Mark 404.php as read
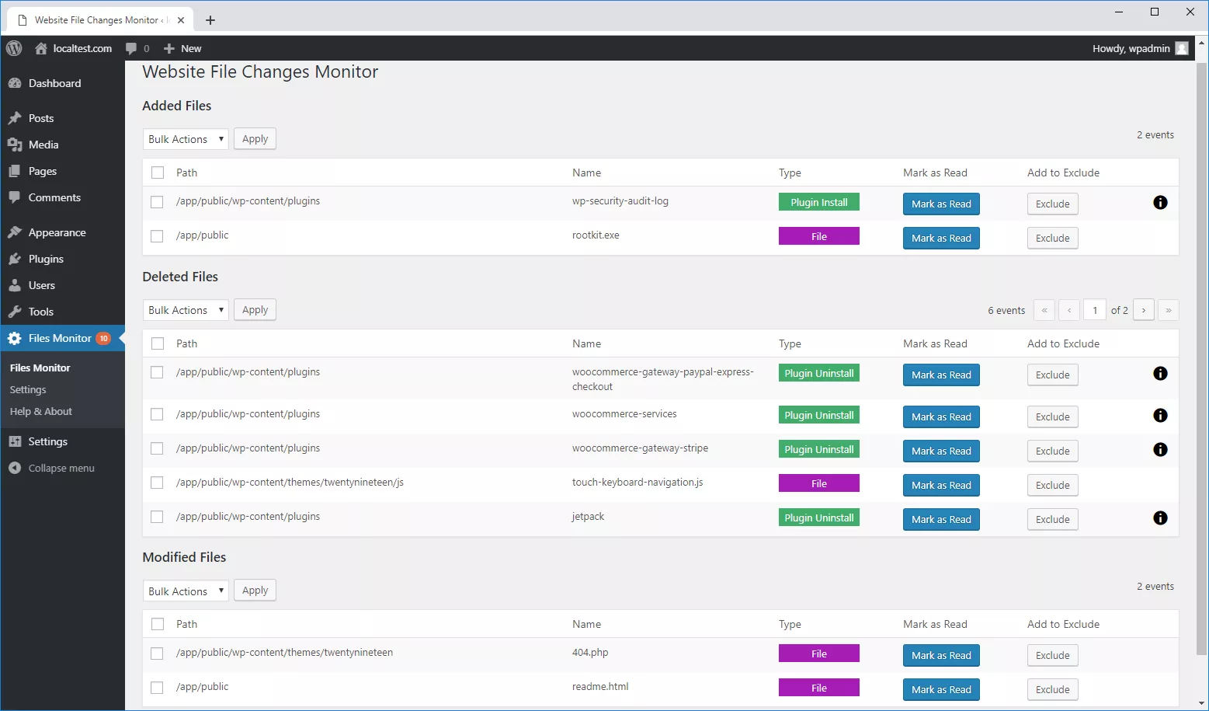Screen dimensions: 1209x711 coord(941,656)
